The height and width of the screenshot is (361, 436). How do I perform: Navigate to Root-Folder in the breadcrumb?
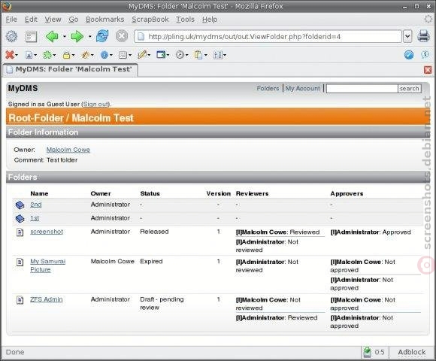tap(36, 118)
